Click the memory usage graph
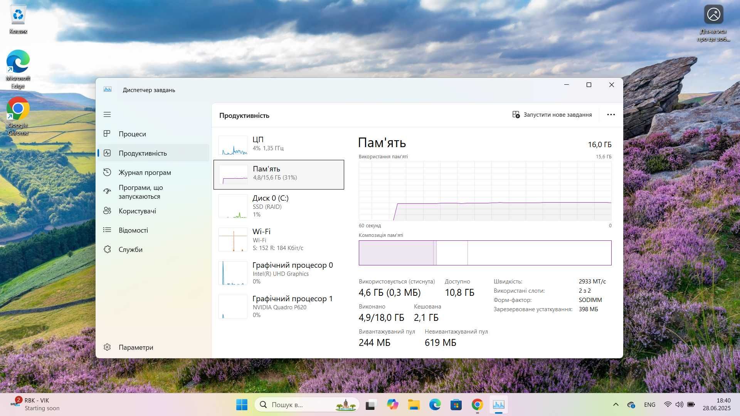The height and width of the screenshot is (416, 740). [x=485, y=191]
